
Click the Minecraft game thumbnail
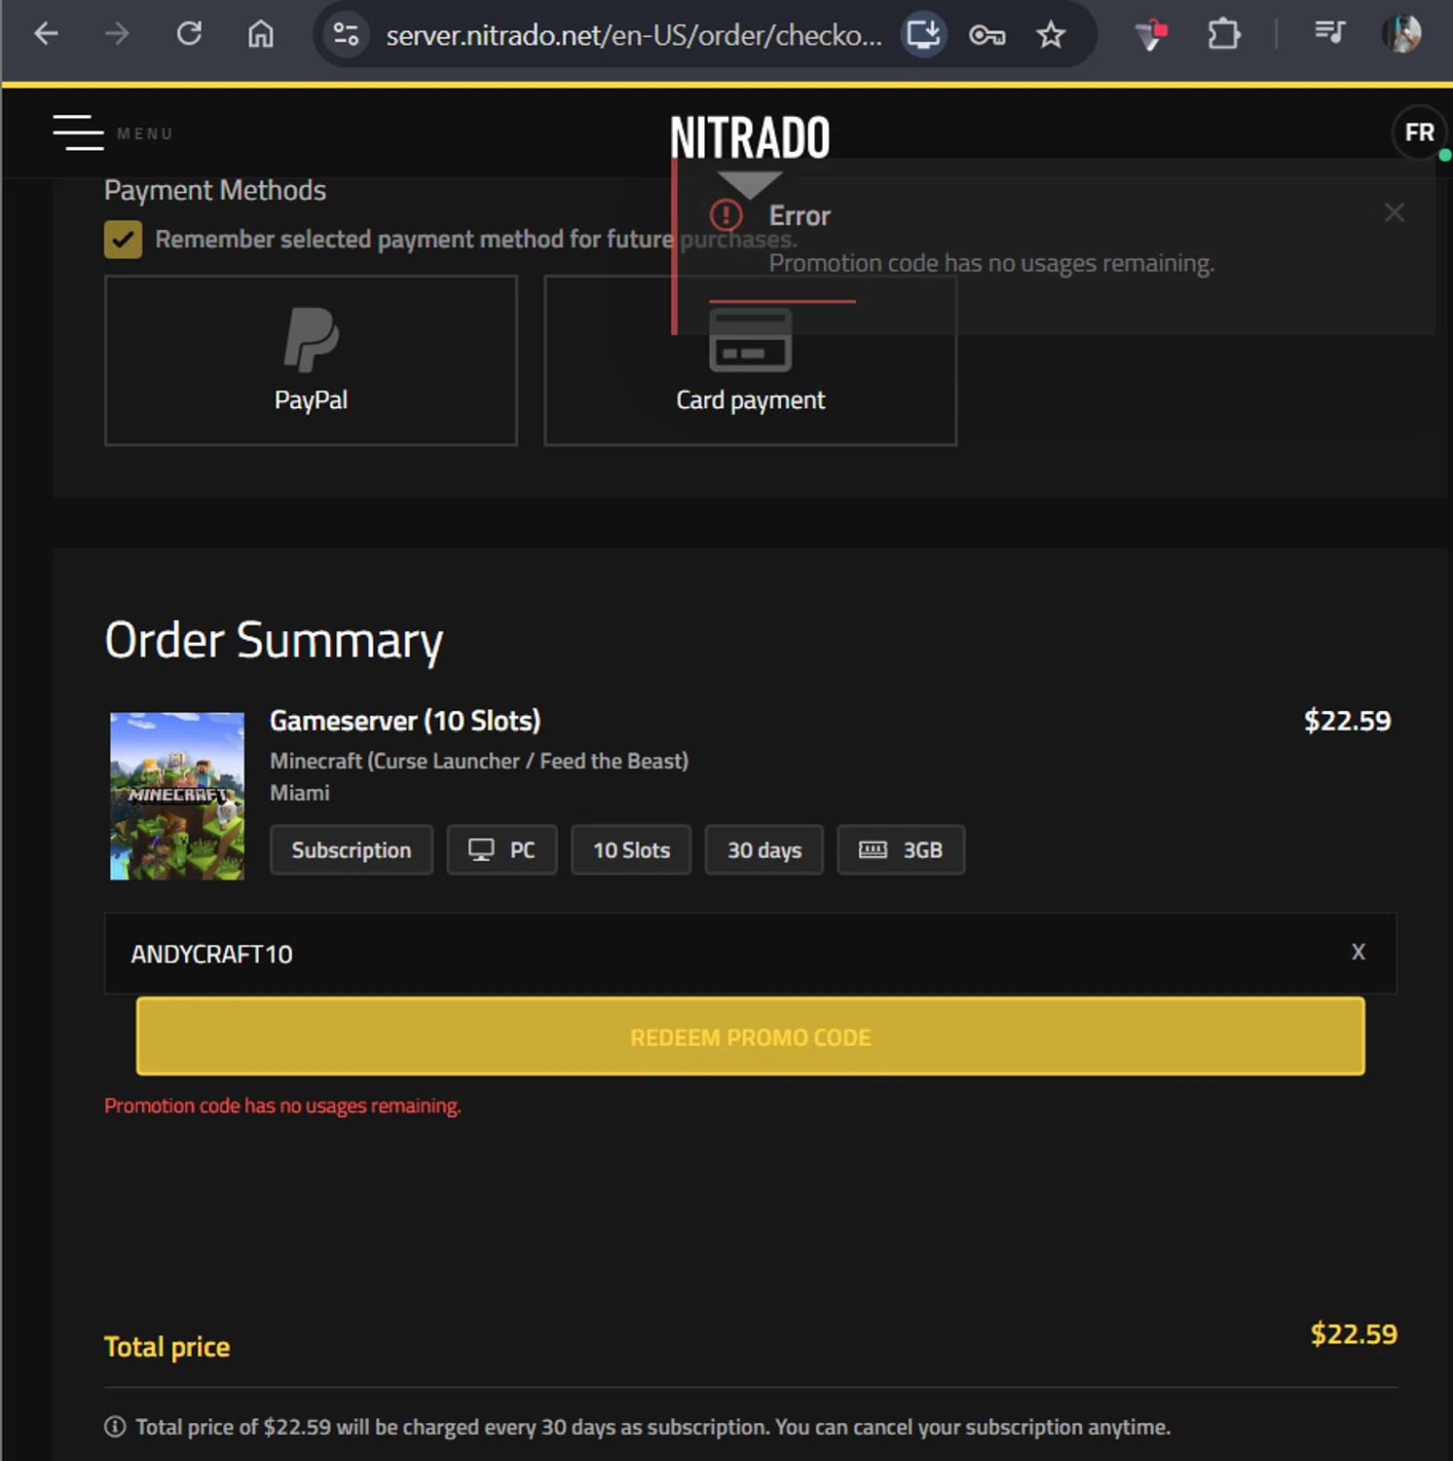point(177,796)
